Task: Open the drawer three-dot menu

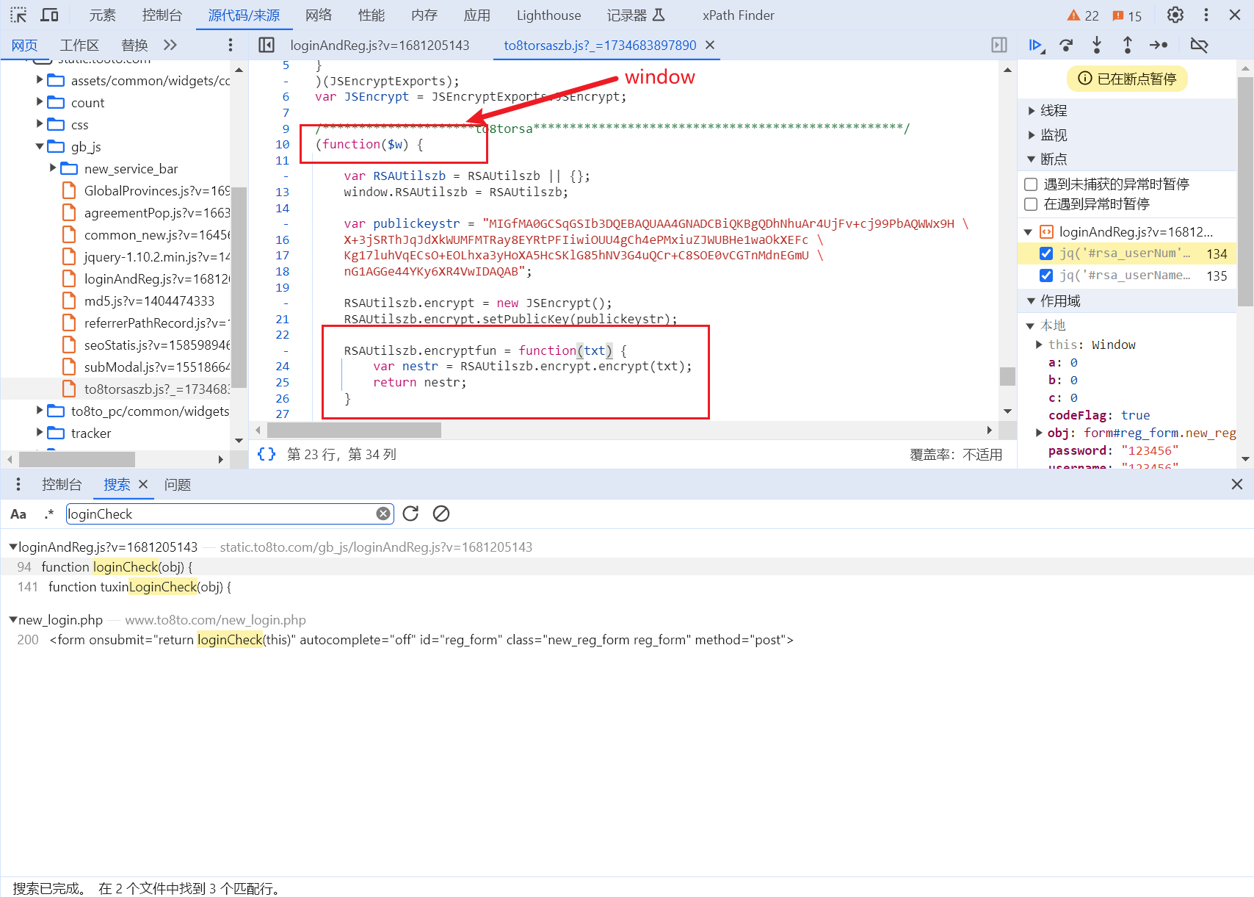Action: pyautogui.click(x=18, y=484)
